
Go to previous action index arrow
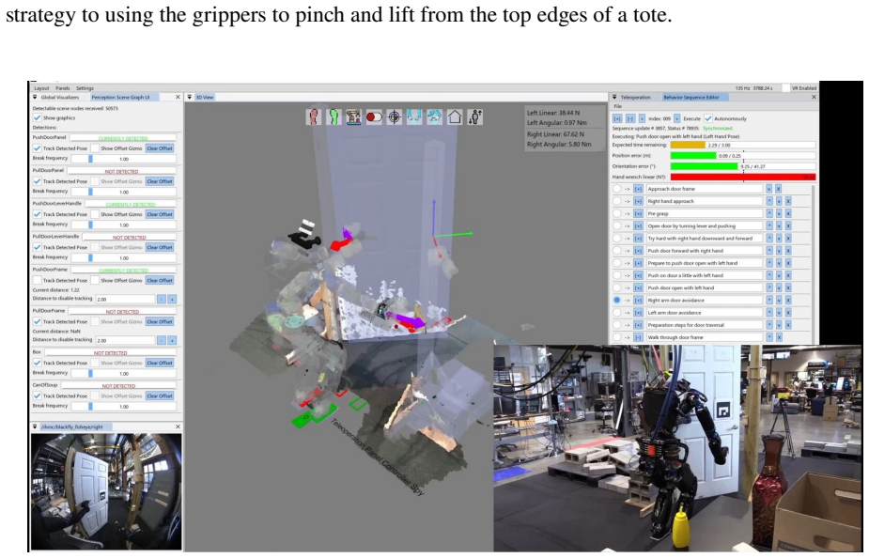click(643, 118)
